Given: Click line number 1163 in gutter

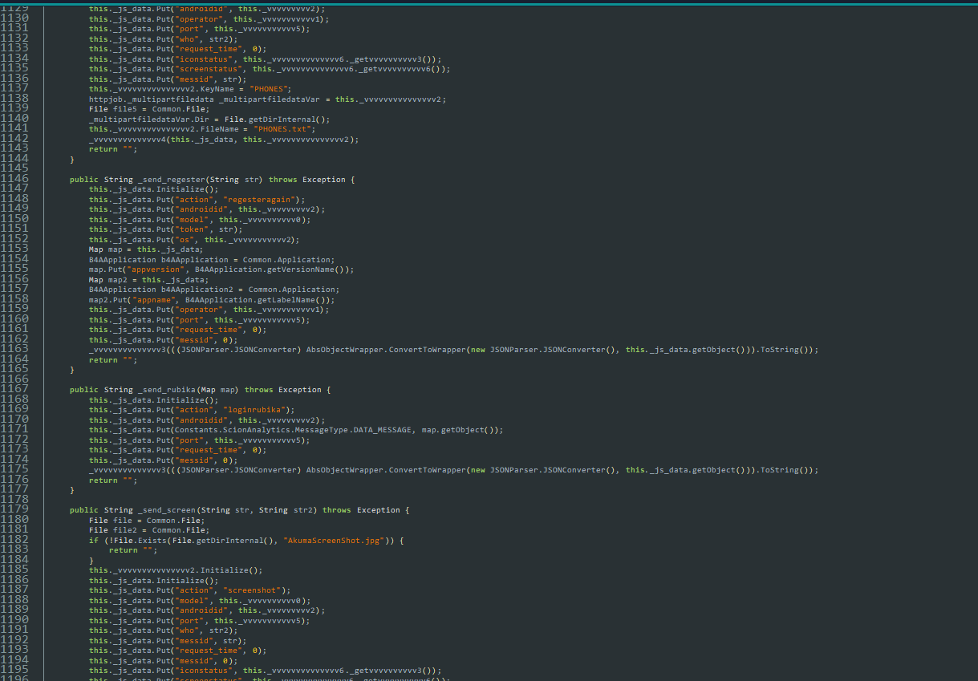Looking at the screenshot, I should [14, 350].
